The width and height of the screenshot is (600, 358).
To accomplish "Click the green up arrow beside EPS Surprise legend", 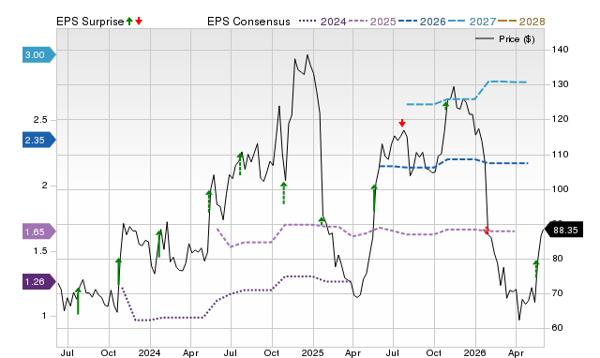I will [x=129, y=22].
